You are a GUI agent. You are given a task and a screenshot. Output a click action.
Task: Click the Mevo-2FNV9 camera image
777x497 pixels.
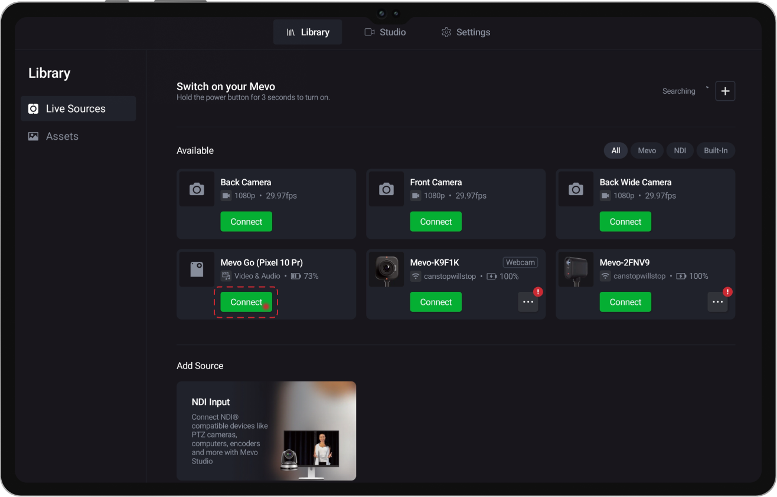point(576,269)
